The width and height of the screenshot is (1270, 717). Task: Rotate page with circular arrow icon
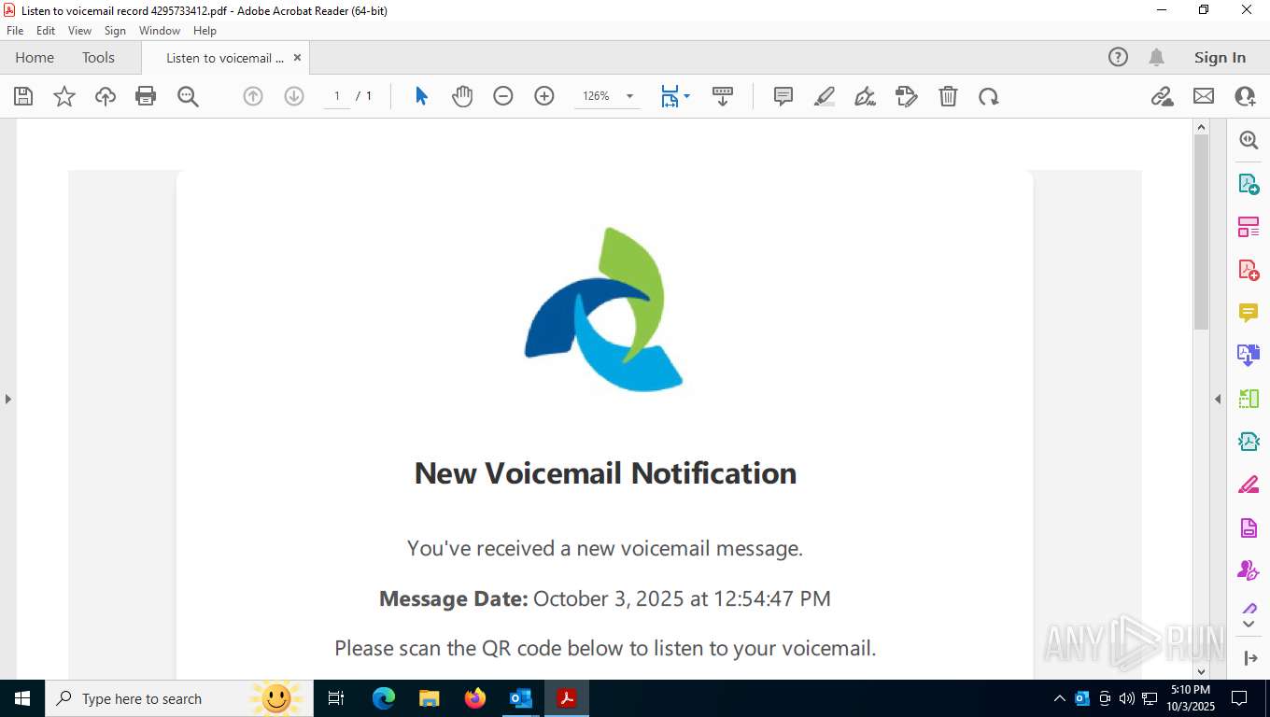click(x=989, y=96)
